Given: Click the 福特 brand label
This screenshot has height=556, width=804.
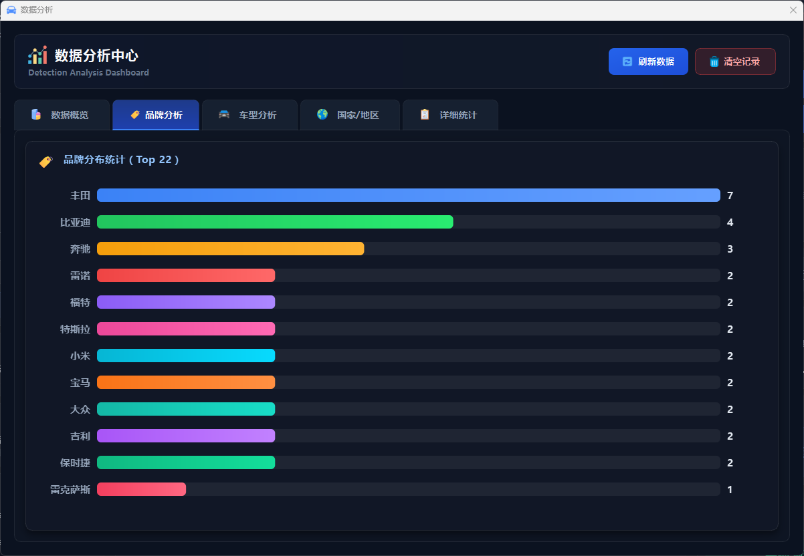Looking at the screenshot, I should (80, 302).
